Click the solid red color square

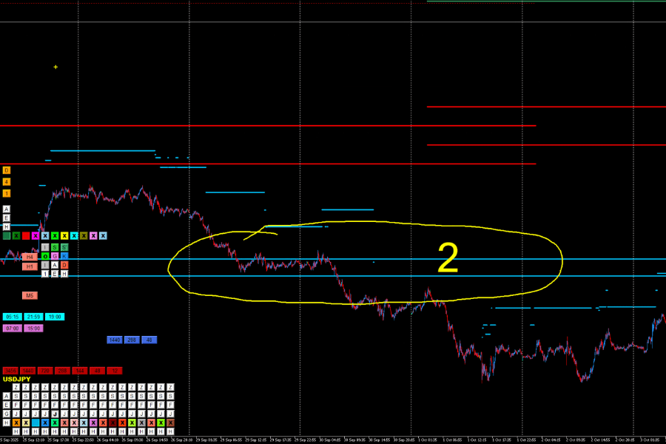(x=26, y=236)
